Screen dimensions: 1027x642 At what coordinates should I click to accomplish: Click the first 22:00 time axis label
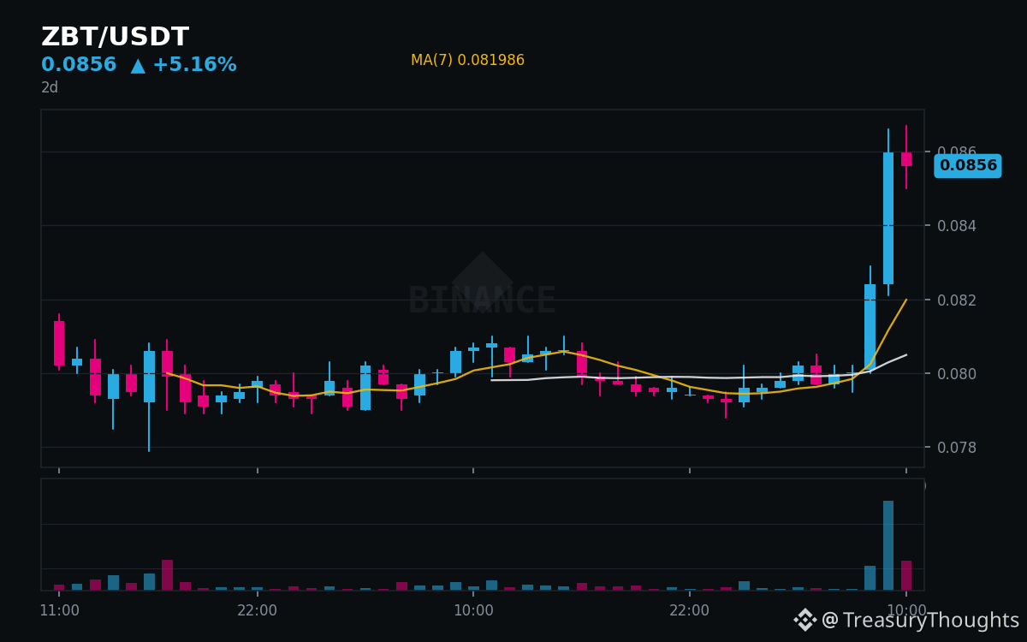257,610
